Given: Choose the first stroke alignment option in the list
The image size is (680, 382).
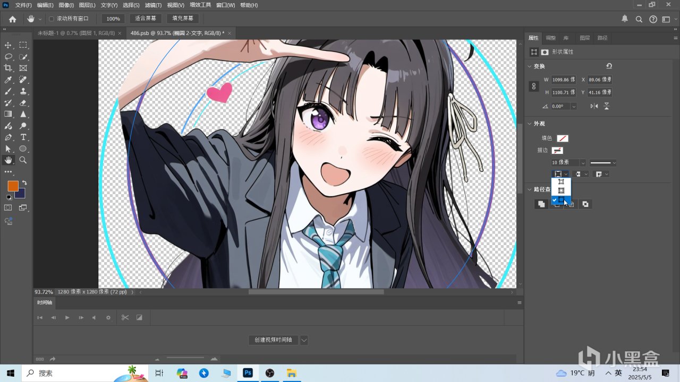Looking at the screenshot, I should [561, 182].
